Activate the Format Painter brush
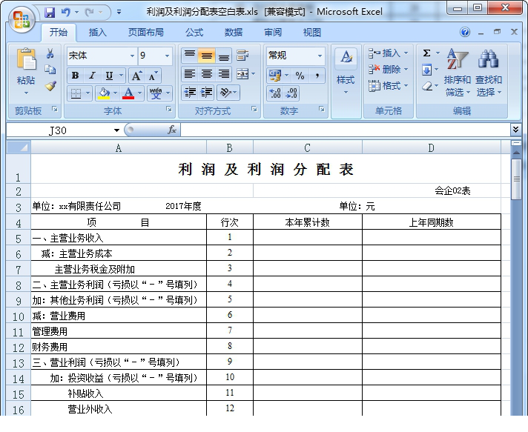 point(50,86)
